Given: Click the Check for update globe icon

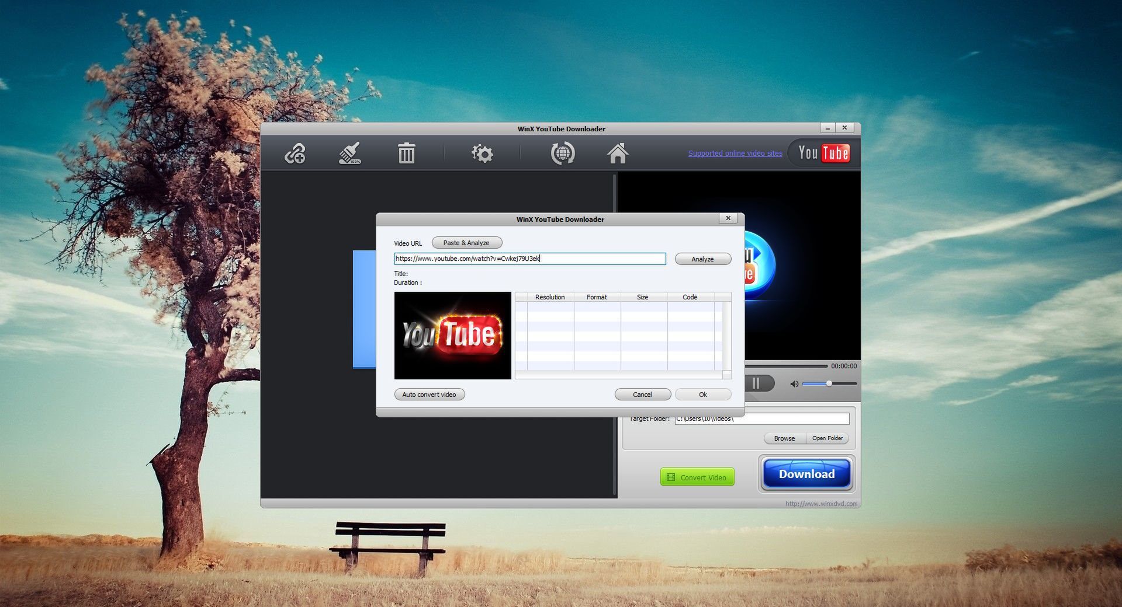Looking at the screenshot, I should (x=562, y=154).
